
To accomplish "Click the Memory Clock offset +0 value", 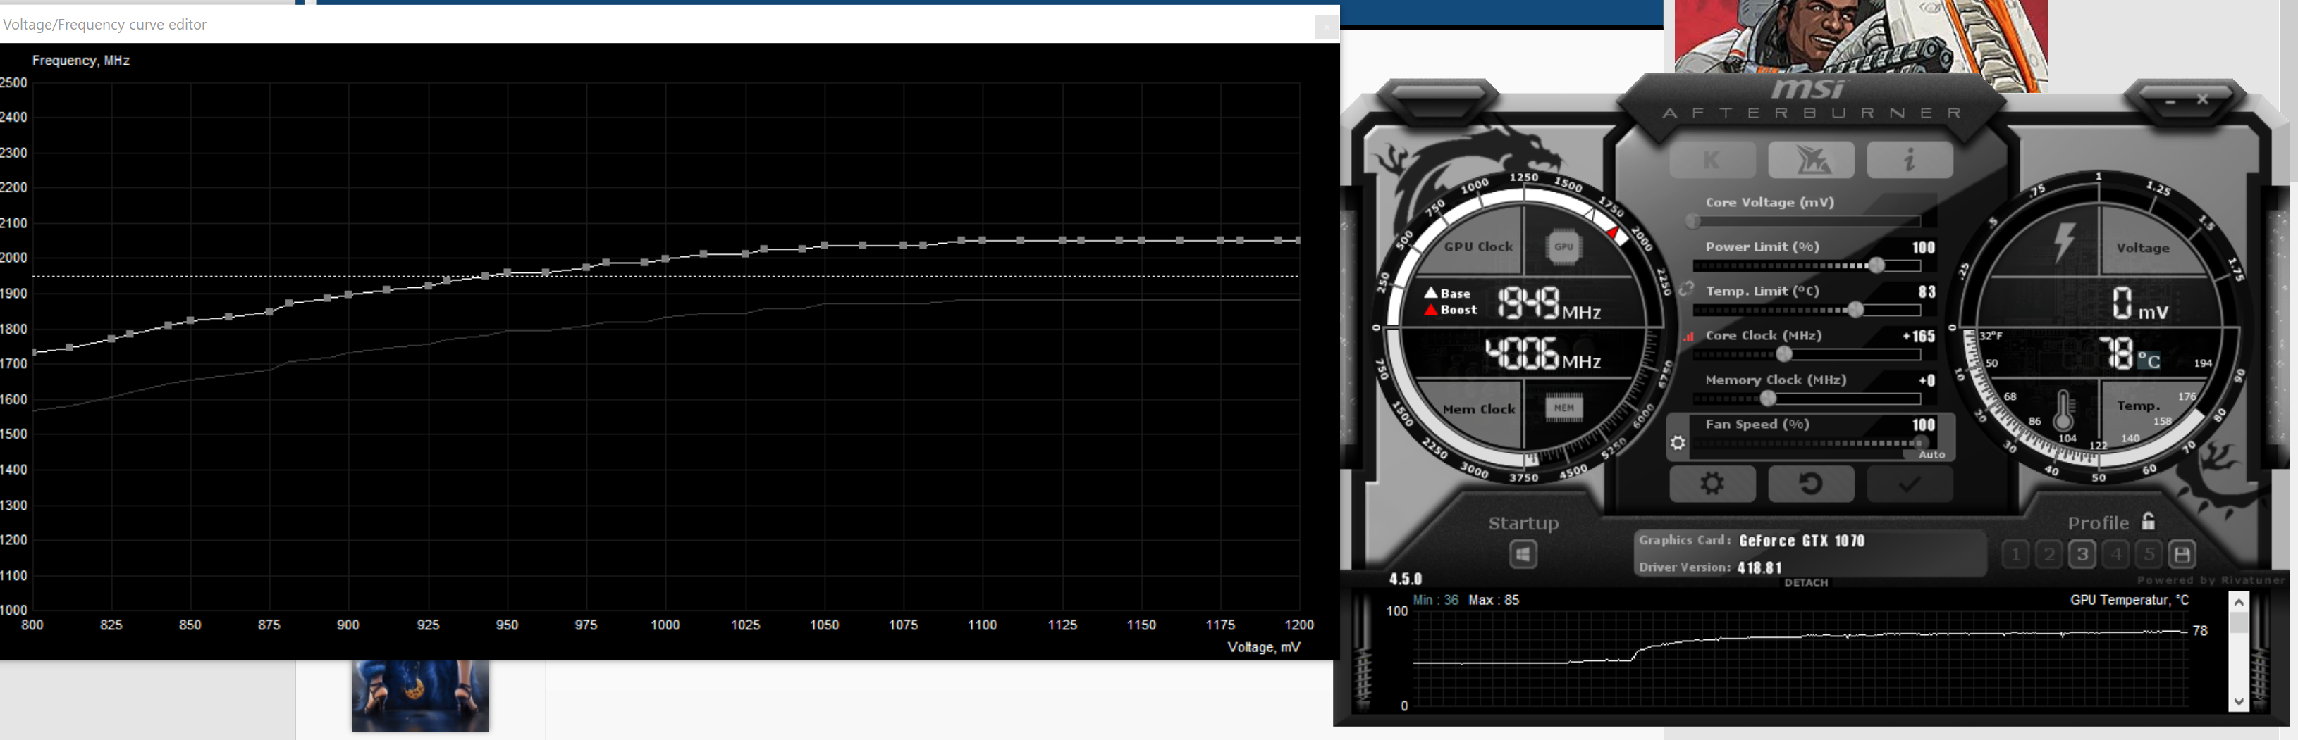I will (x=1927, y=381).
